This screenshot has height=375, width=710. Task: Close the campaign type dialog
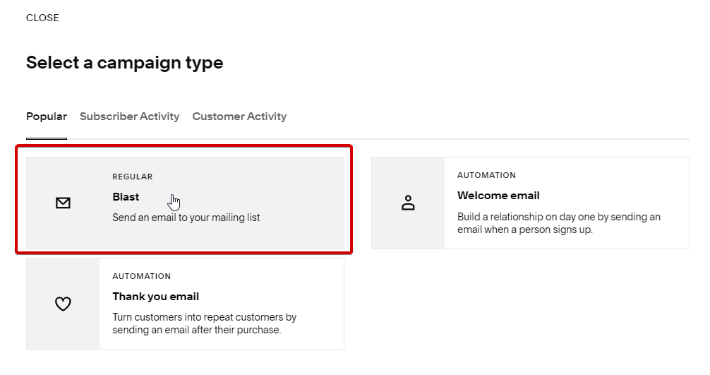[42, 18]
